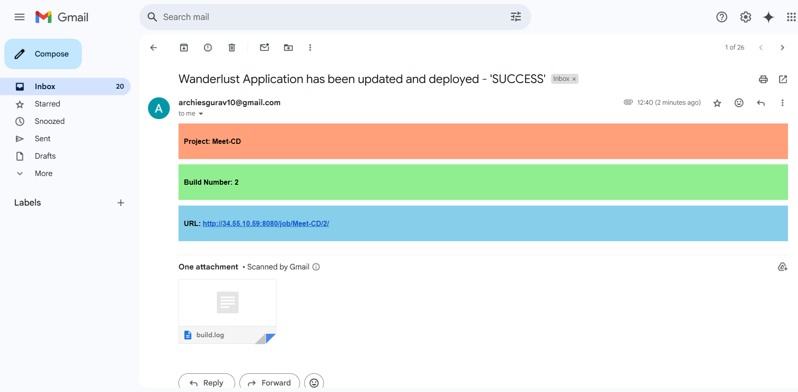The height and width of the screenshot is (392, 798).
Task: Delete this email with trash icon
Action: [232, 47]
